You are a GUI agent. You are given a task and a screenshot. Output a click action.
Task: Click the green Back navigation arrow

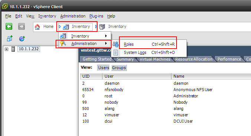(x=9, y=26)
